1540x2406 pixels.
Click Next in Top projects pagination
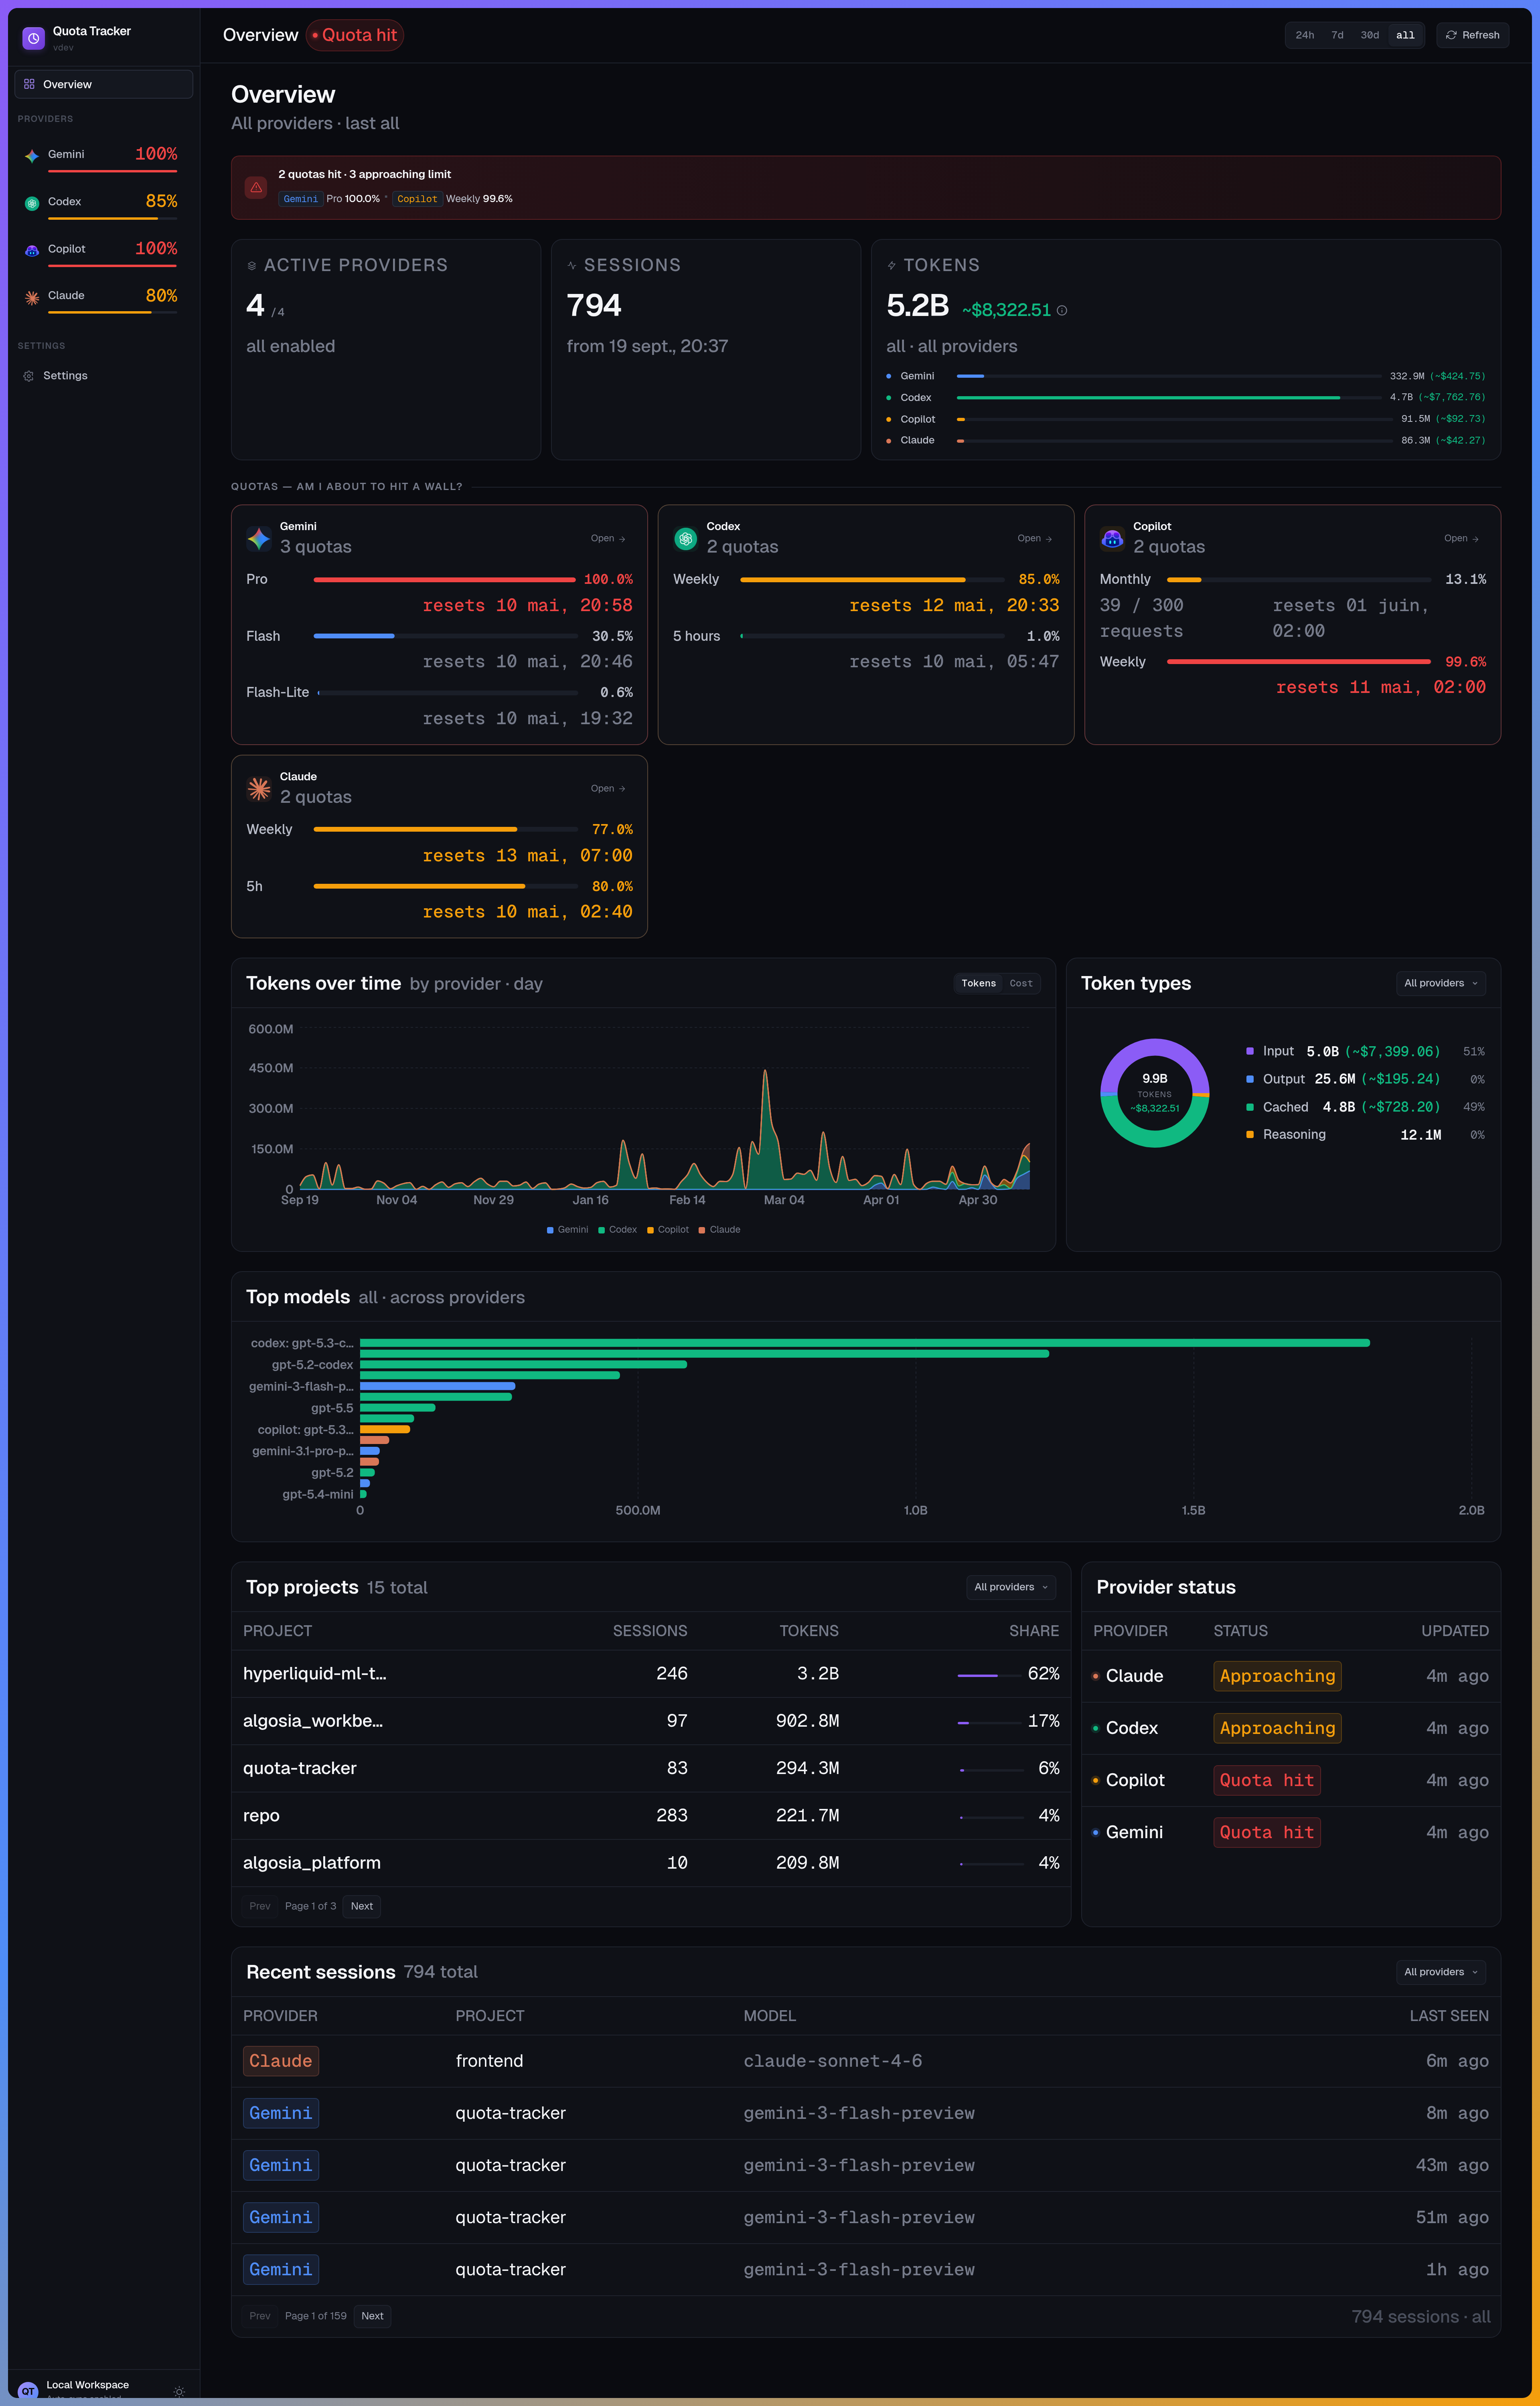[362, 1906]
